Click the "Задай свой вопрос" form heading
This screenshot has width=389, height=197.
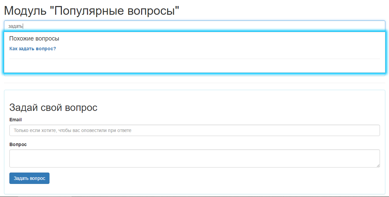(x=53, y=108)
